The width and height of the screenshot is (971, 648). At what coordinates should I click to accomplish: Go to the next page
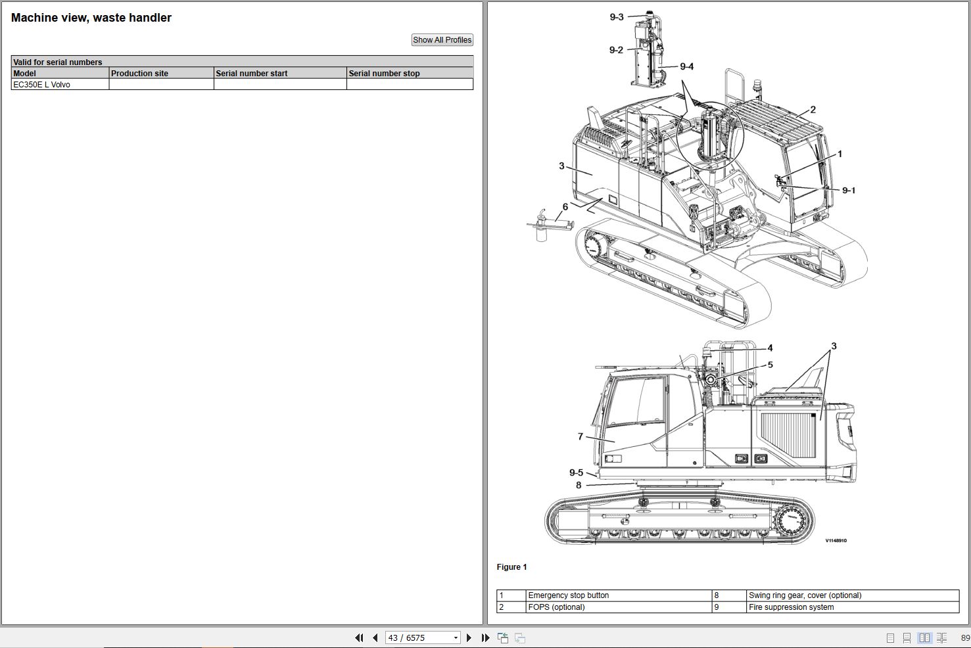coord(469,637)
